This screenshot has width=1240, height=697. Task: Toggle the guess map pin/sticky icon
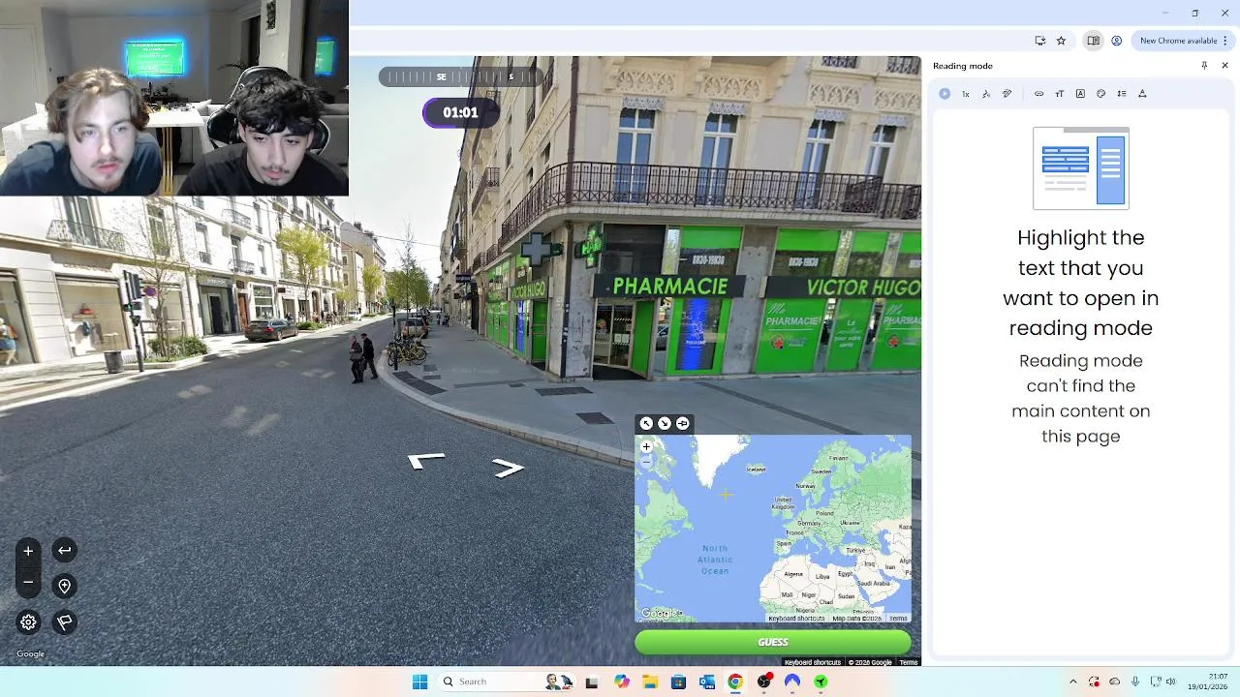click(683, 423)
